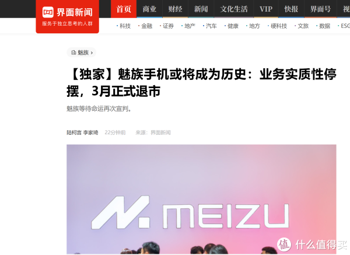Open the 快报 section

pyautogui.click(x=291, y=9)
